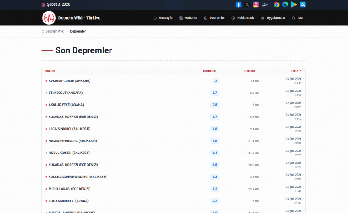Open the X (Twitter) profile icon
The height and width of the screenshot is (213, 348).
(x=247, y=5)
